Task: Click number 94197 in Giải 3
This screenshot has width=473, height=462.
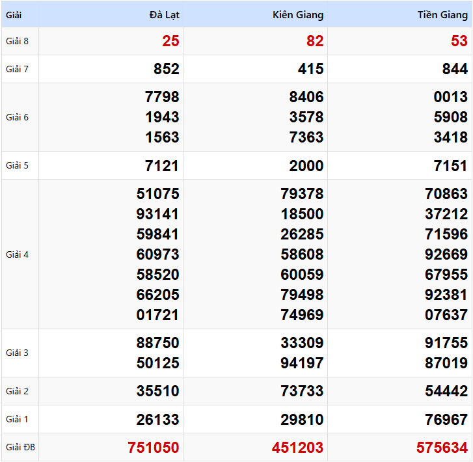Action: tap(302, 363)
